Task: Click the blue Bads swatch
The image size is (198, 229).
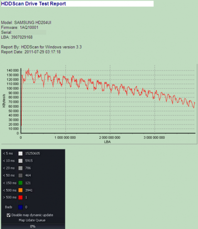Action: tap(20, 207)
